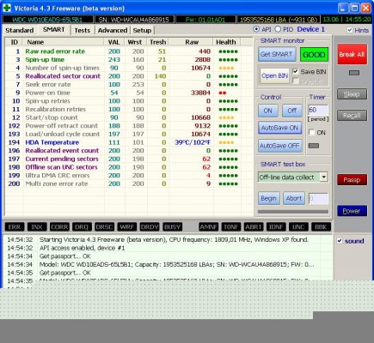This screenshot has height=343, width=374.
Task: Click the Sleep button
Action: tap(352, 94)
